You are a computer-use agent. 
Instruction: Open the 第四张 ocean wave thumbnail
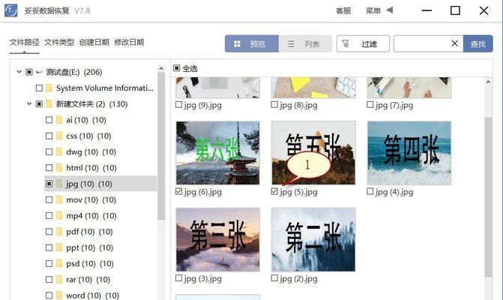409,153
